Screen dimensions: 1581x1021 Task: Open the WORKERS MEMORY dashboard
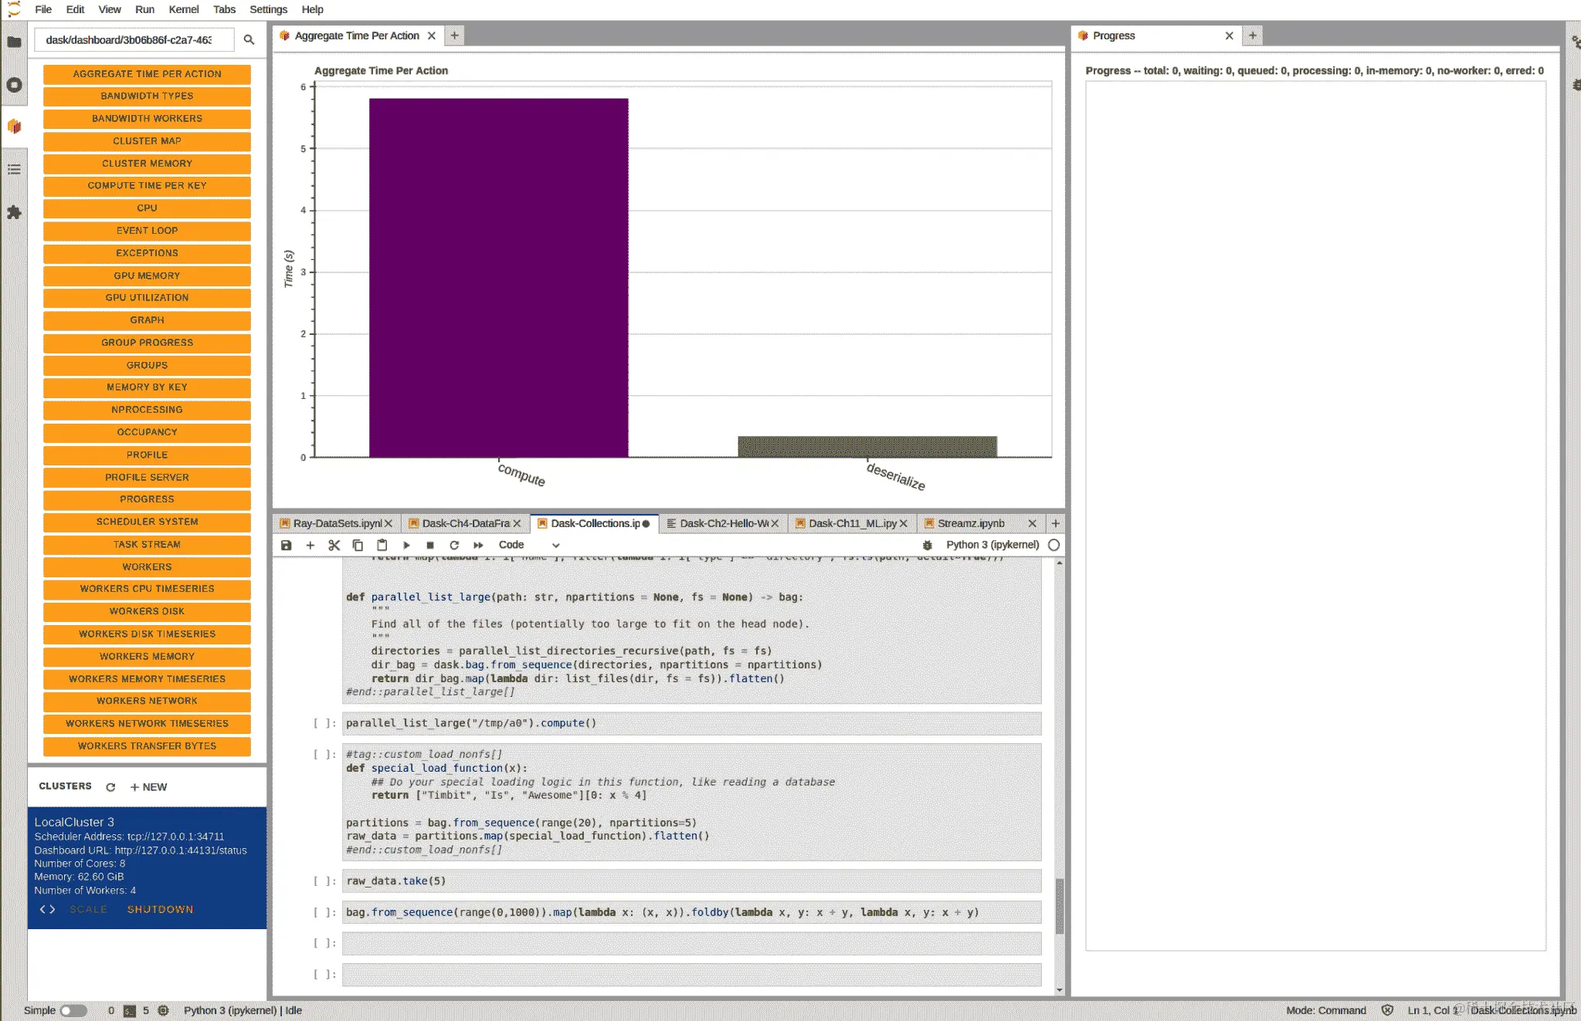(x=147, y=657)
